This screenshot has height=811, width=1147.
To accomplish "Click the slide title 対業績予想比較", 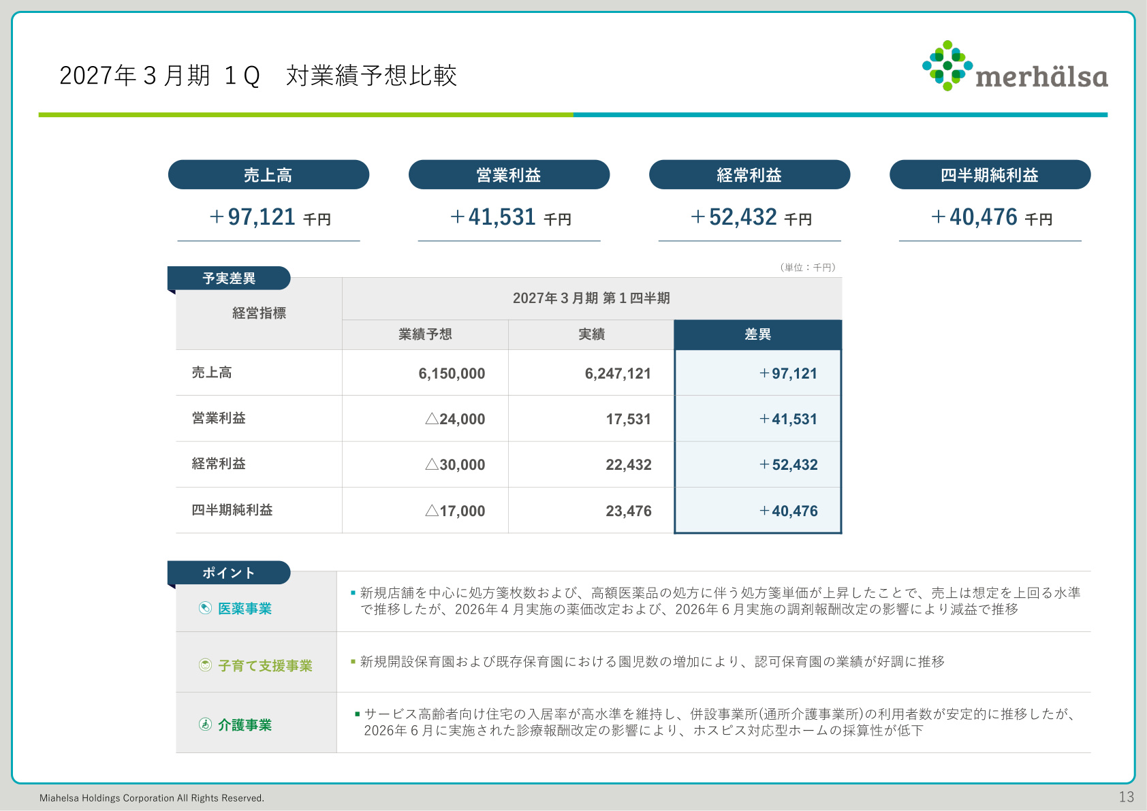I will 371,76.
